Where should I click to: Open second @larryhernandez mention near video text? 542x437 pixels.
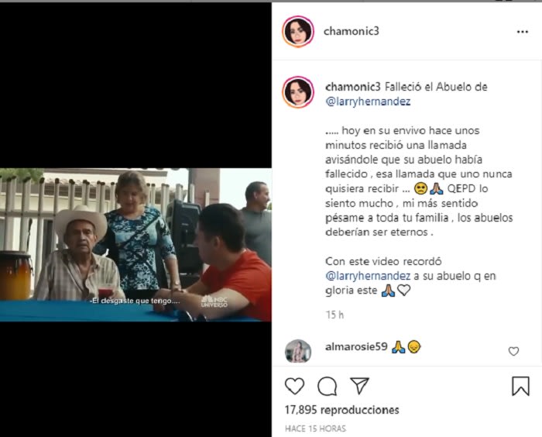pos(368,276)
